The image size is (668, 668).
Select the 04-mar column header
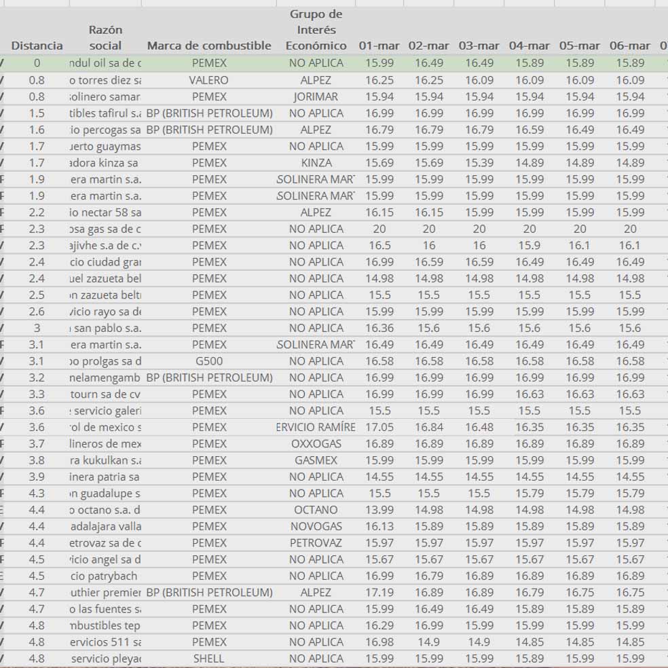[x=530, y=45]
